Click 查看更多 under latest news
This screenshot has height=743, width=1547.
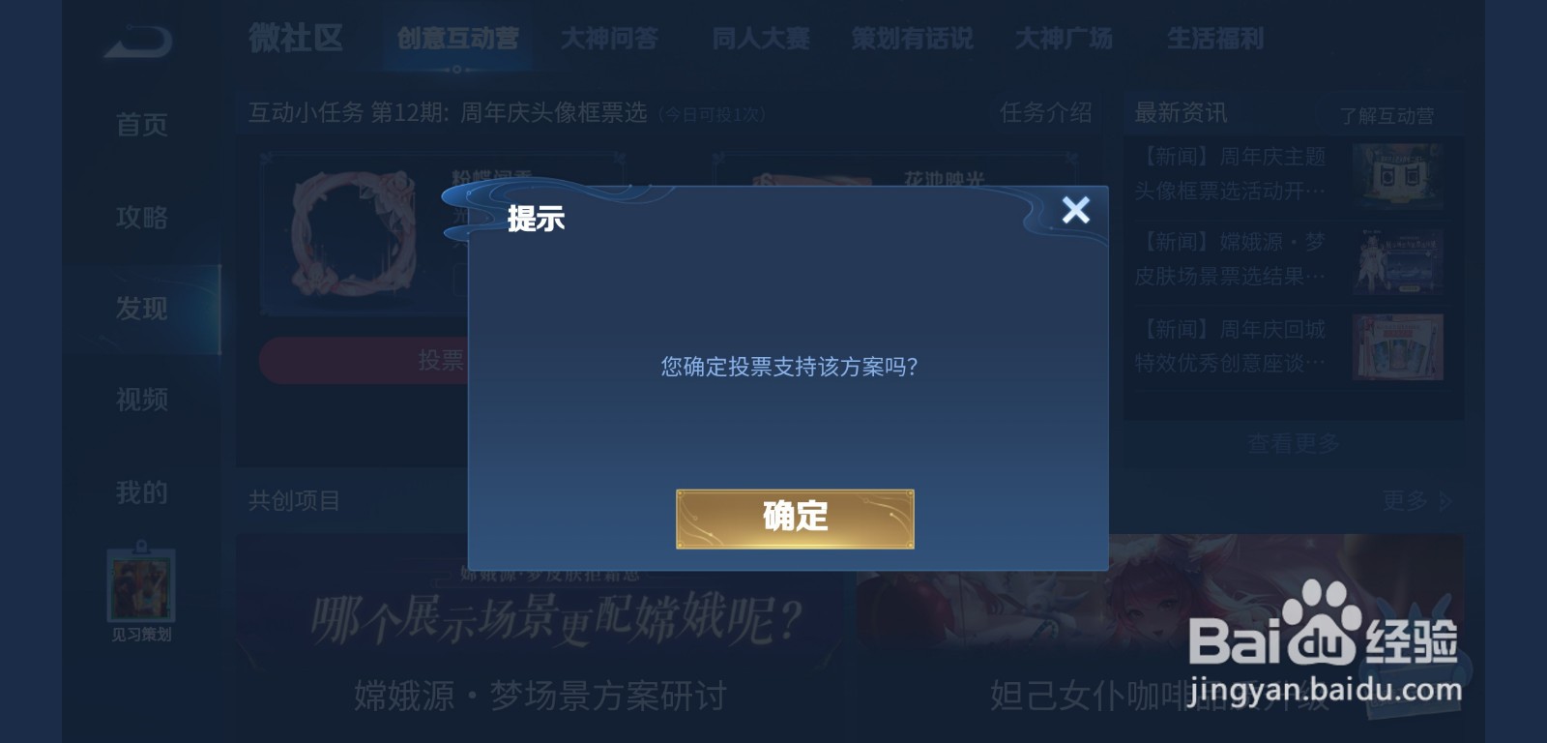(x=1293, y=444)
